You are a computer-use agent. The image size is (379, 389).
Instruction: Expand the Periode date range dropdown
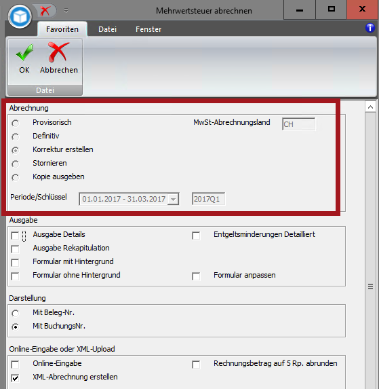(173, 199)
